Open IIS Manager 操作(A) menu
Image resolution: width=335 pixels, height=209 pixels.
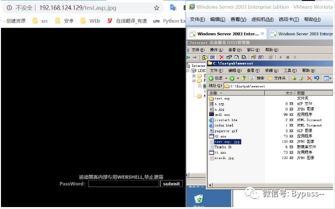pyautogui.click(x=216, y=50)
